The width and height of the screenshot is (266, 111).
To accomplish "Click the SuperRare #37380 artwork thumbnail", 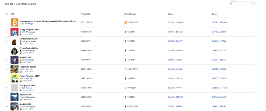I will coord(14,69).
